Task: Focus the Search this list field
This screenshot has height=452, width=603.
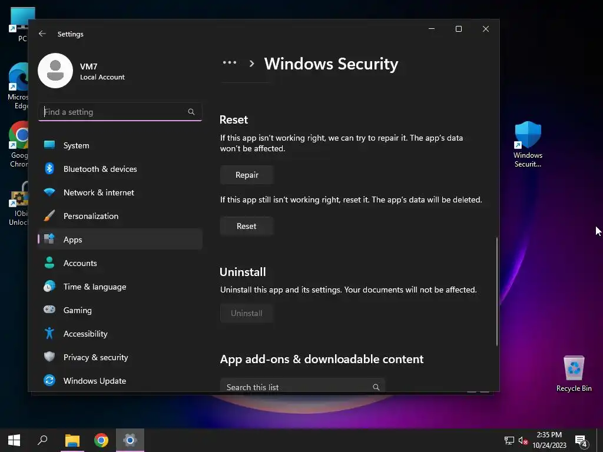Action: tap(303, 385)
